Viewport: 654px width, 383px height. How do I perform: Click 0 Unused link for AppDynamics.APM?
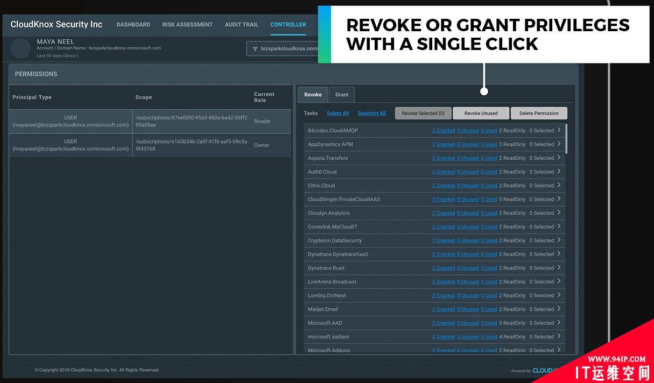pos(468,145)
